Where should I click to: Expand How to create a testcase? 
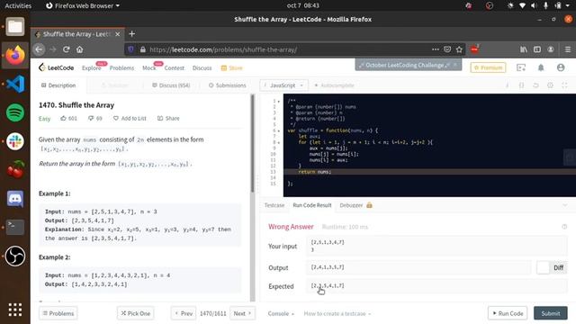(337, 313)
